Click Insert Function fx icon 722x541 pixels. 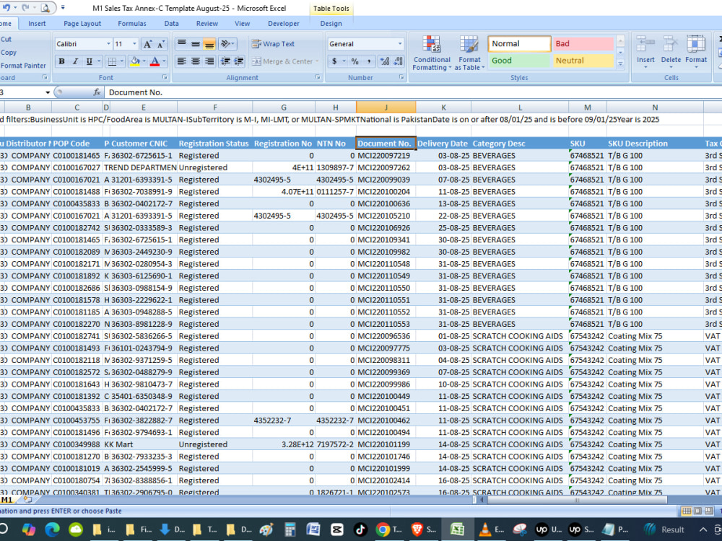click(97, 92)
